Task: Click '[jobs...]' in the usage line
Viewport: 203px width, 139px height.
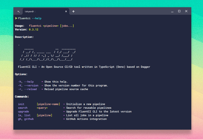Action: tap(67, 26)
